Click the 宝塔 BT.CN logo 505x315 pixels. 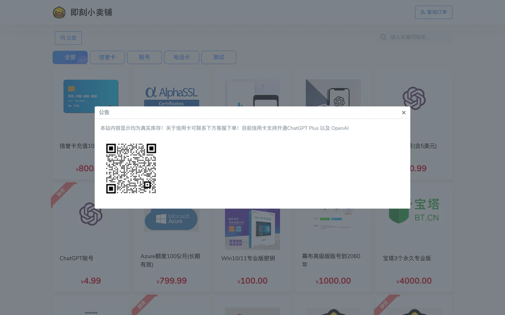[x=414, y=210]
